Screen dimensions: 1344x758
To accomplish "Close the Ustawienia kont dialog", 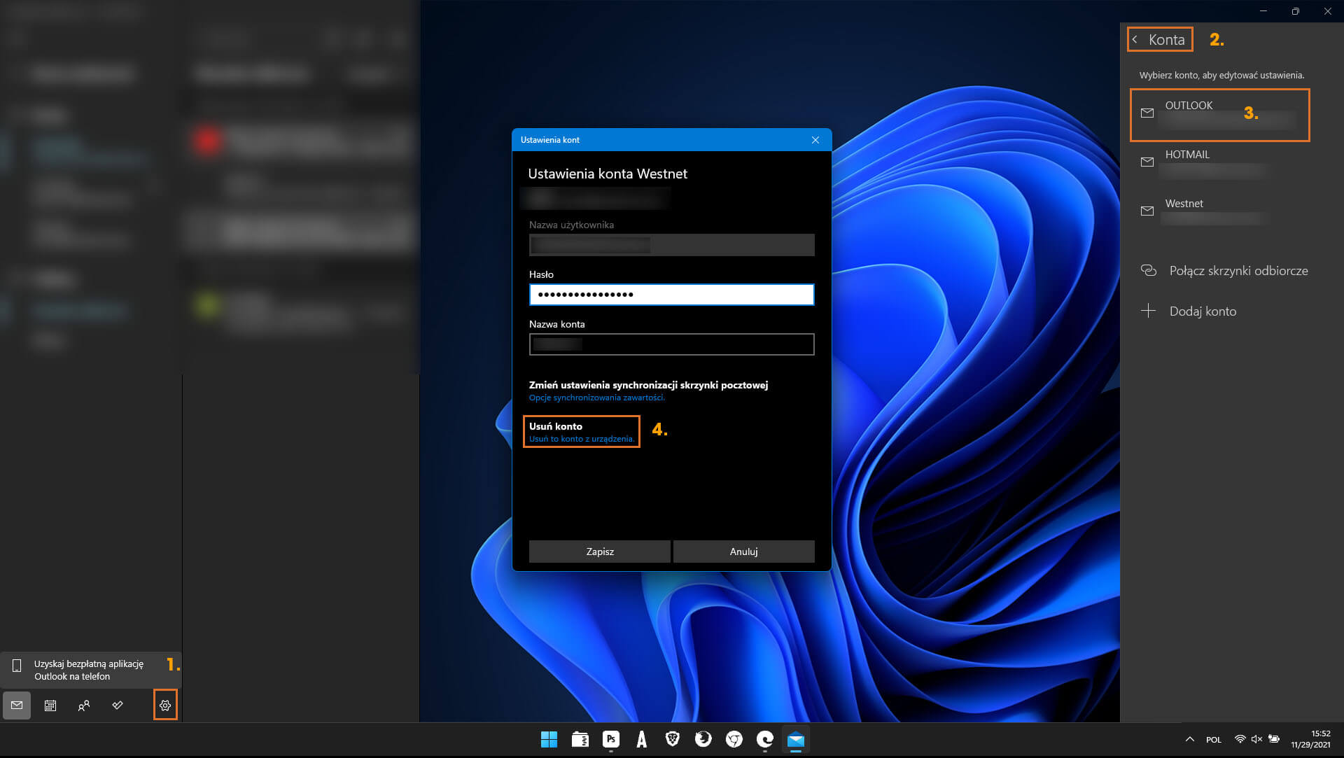I will [x=815, y=140].
